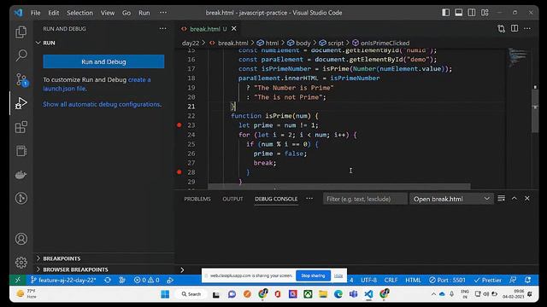Select the break.html editor tab
Screen dimensions: 547x307
[x=209, y=29]
